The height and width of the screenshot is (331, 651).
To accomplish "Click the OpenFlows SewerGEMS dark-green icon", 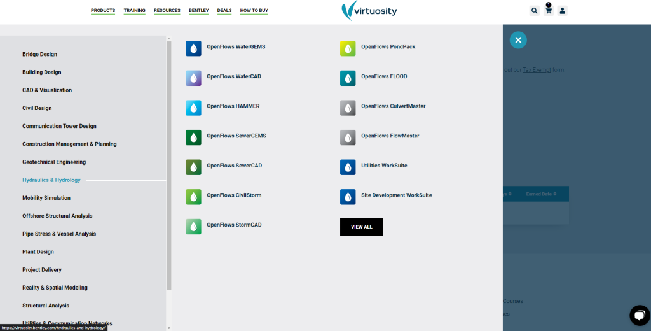I will [193, 137].
